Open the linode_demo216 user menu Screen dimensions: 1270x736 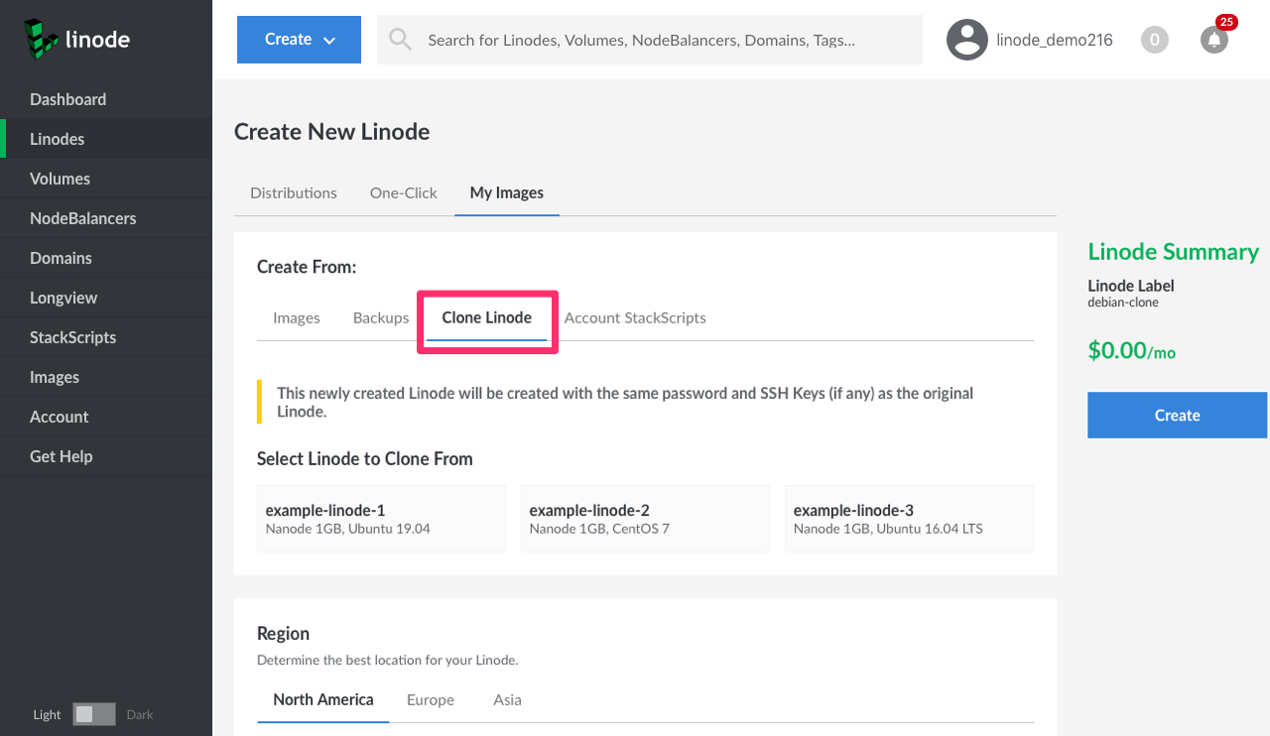(x=1054, y=40)
